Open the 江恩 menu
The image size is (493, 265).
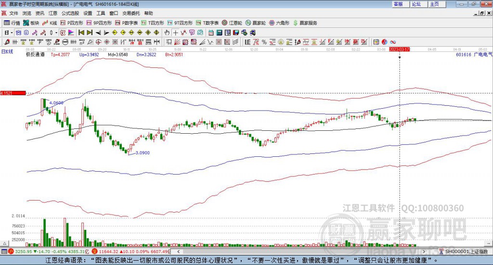(x=53, y=13)
